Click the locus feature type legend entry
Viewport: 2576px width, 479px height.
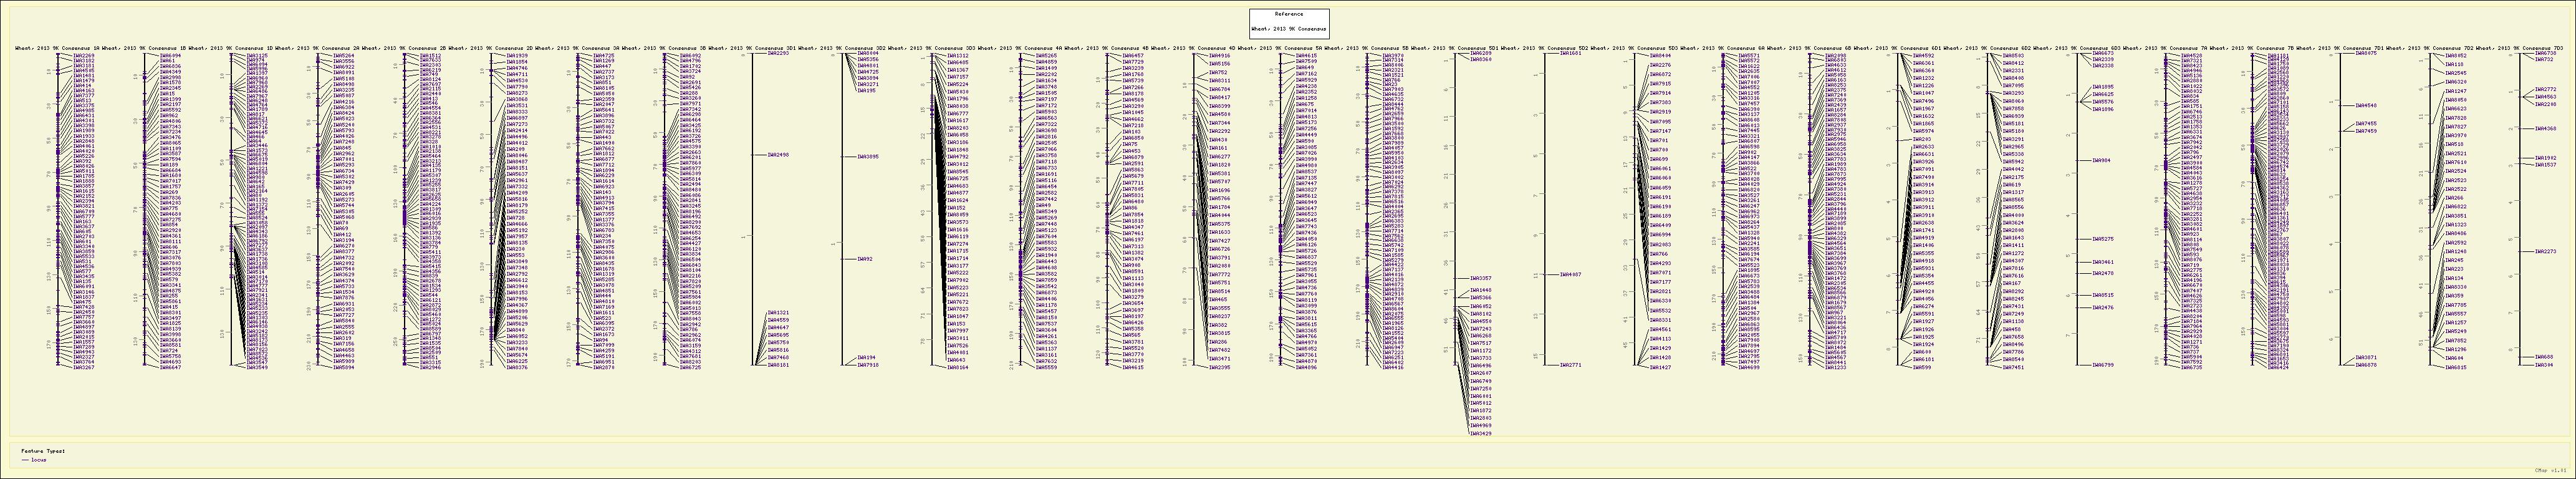click(40, 460)
